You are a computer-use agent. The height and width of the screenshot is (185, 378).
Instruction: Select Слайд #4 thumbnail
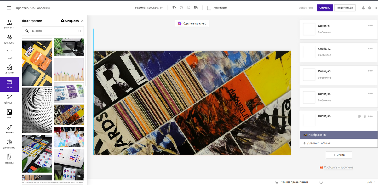309,97
